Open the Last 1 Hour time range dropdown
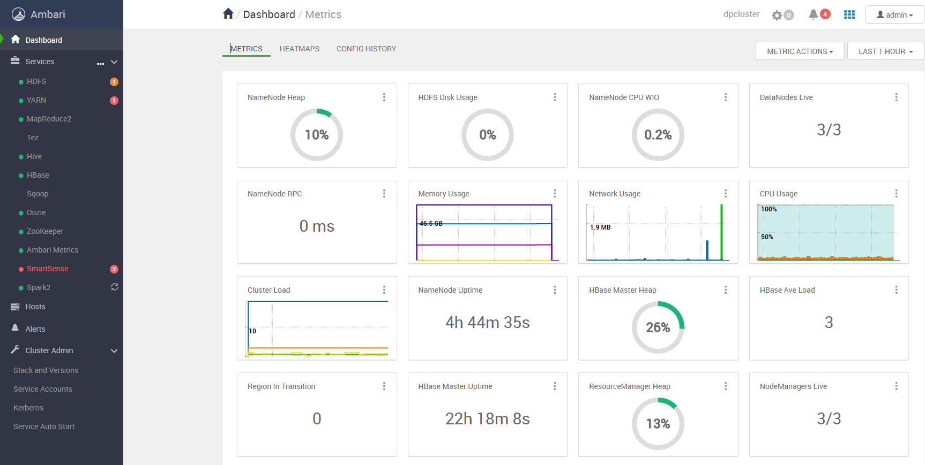This screenshot has width=925, height=465. click(886, 51)
